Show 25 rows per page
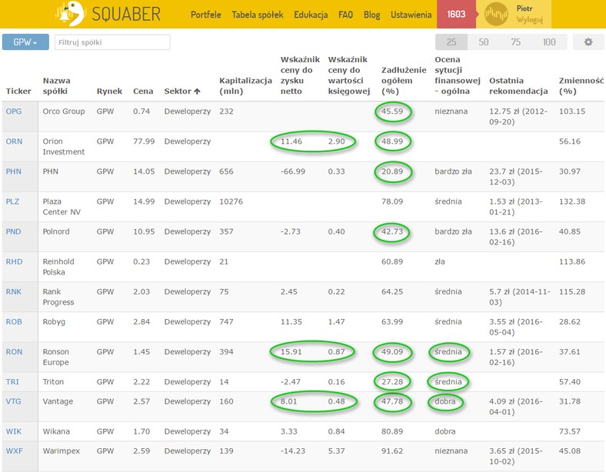 tap(451, 42)
